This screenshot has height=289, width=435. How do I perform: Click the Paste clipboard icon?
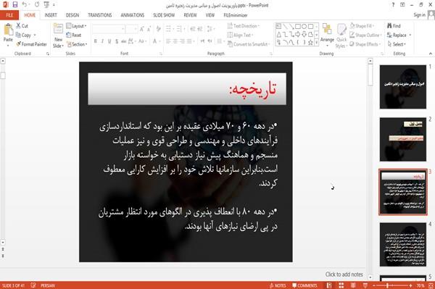[8, 30]
